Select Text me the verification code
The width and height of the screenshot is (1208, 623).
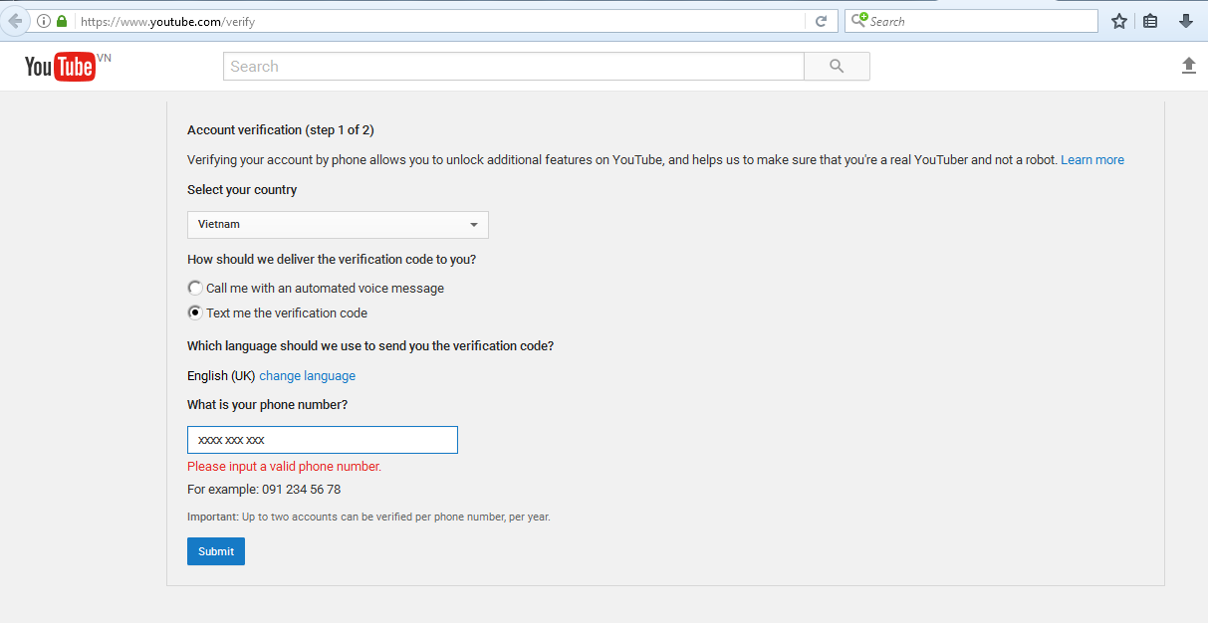coord(195,312)
